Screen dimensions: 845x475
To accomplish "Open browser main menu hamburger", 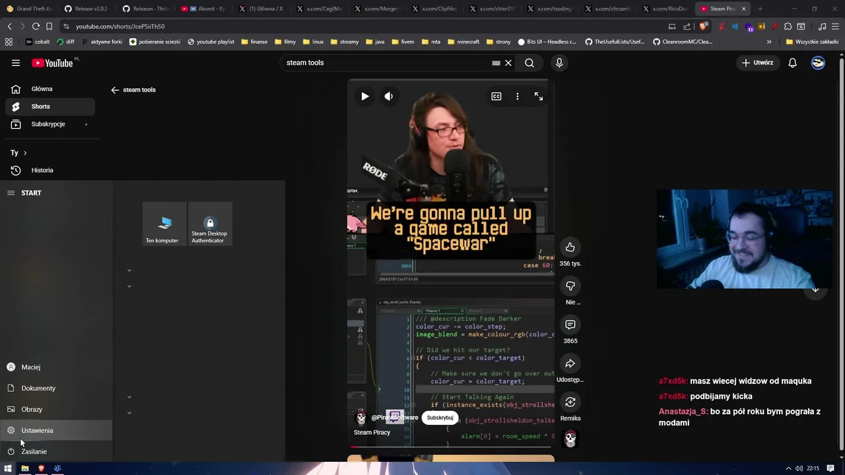I will point(836,26).
